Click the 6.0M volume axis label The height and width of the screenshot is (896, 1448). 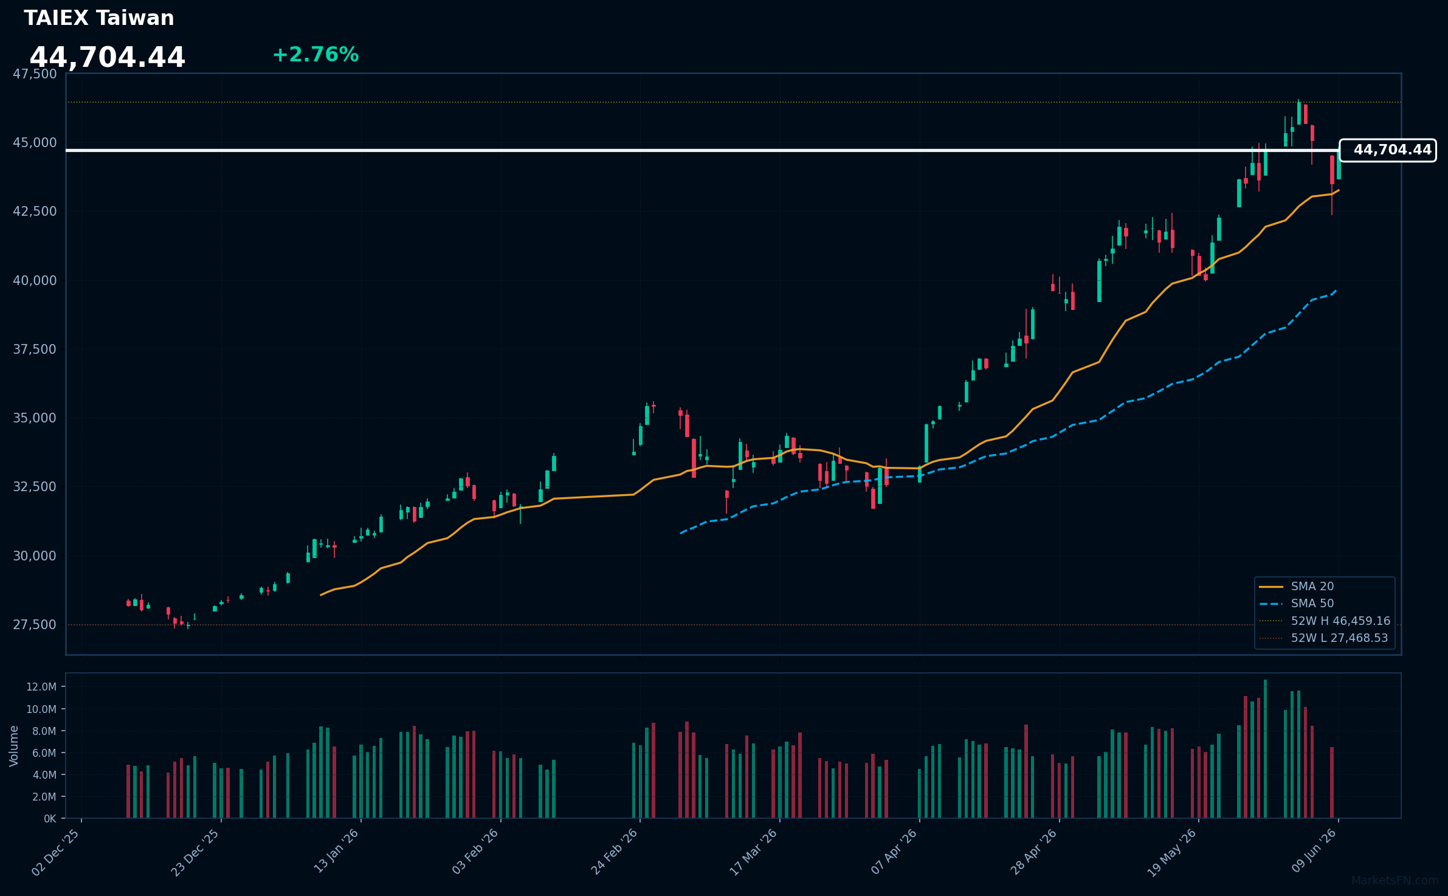(44, 753)
